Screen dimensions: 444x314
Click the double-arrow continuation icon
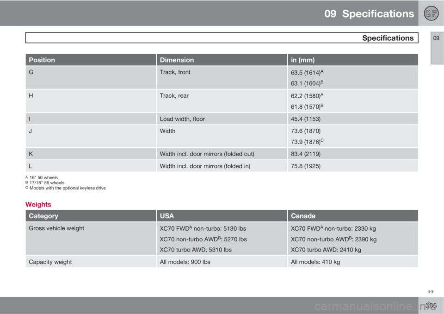click(431, 292)
